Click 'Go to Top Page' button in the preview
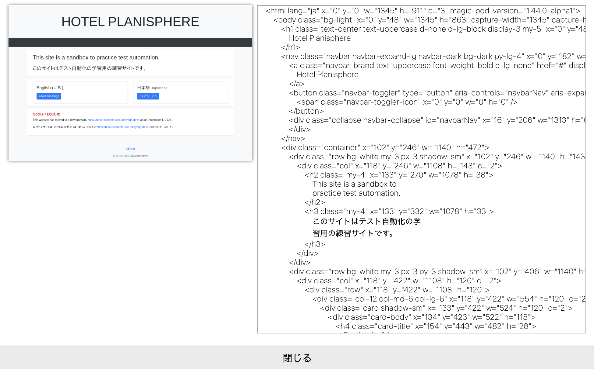 pos(49,96)
